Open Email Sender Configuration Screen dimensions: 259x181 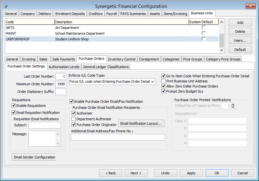(x=34, y=157)
